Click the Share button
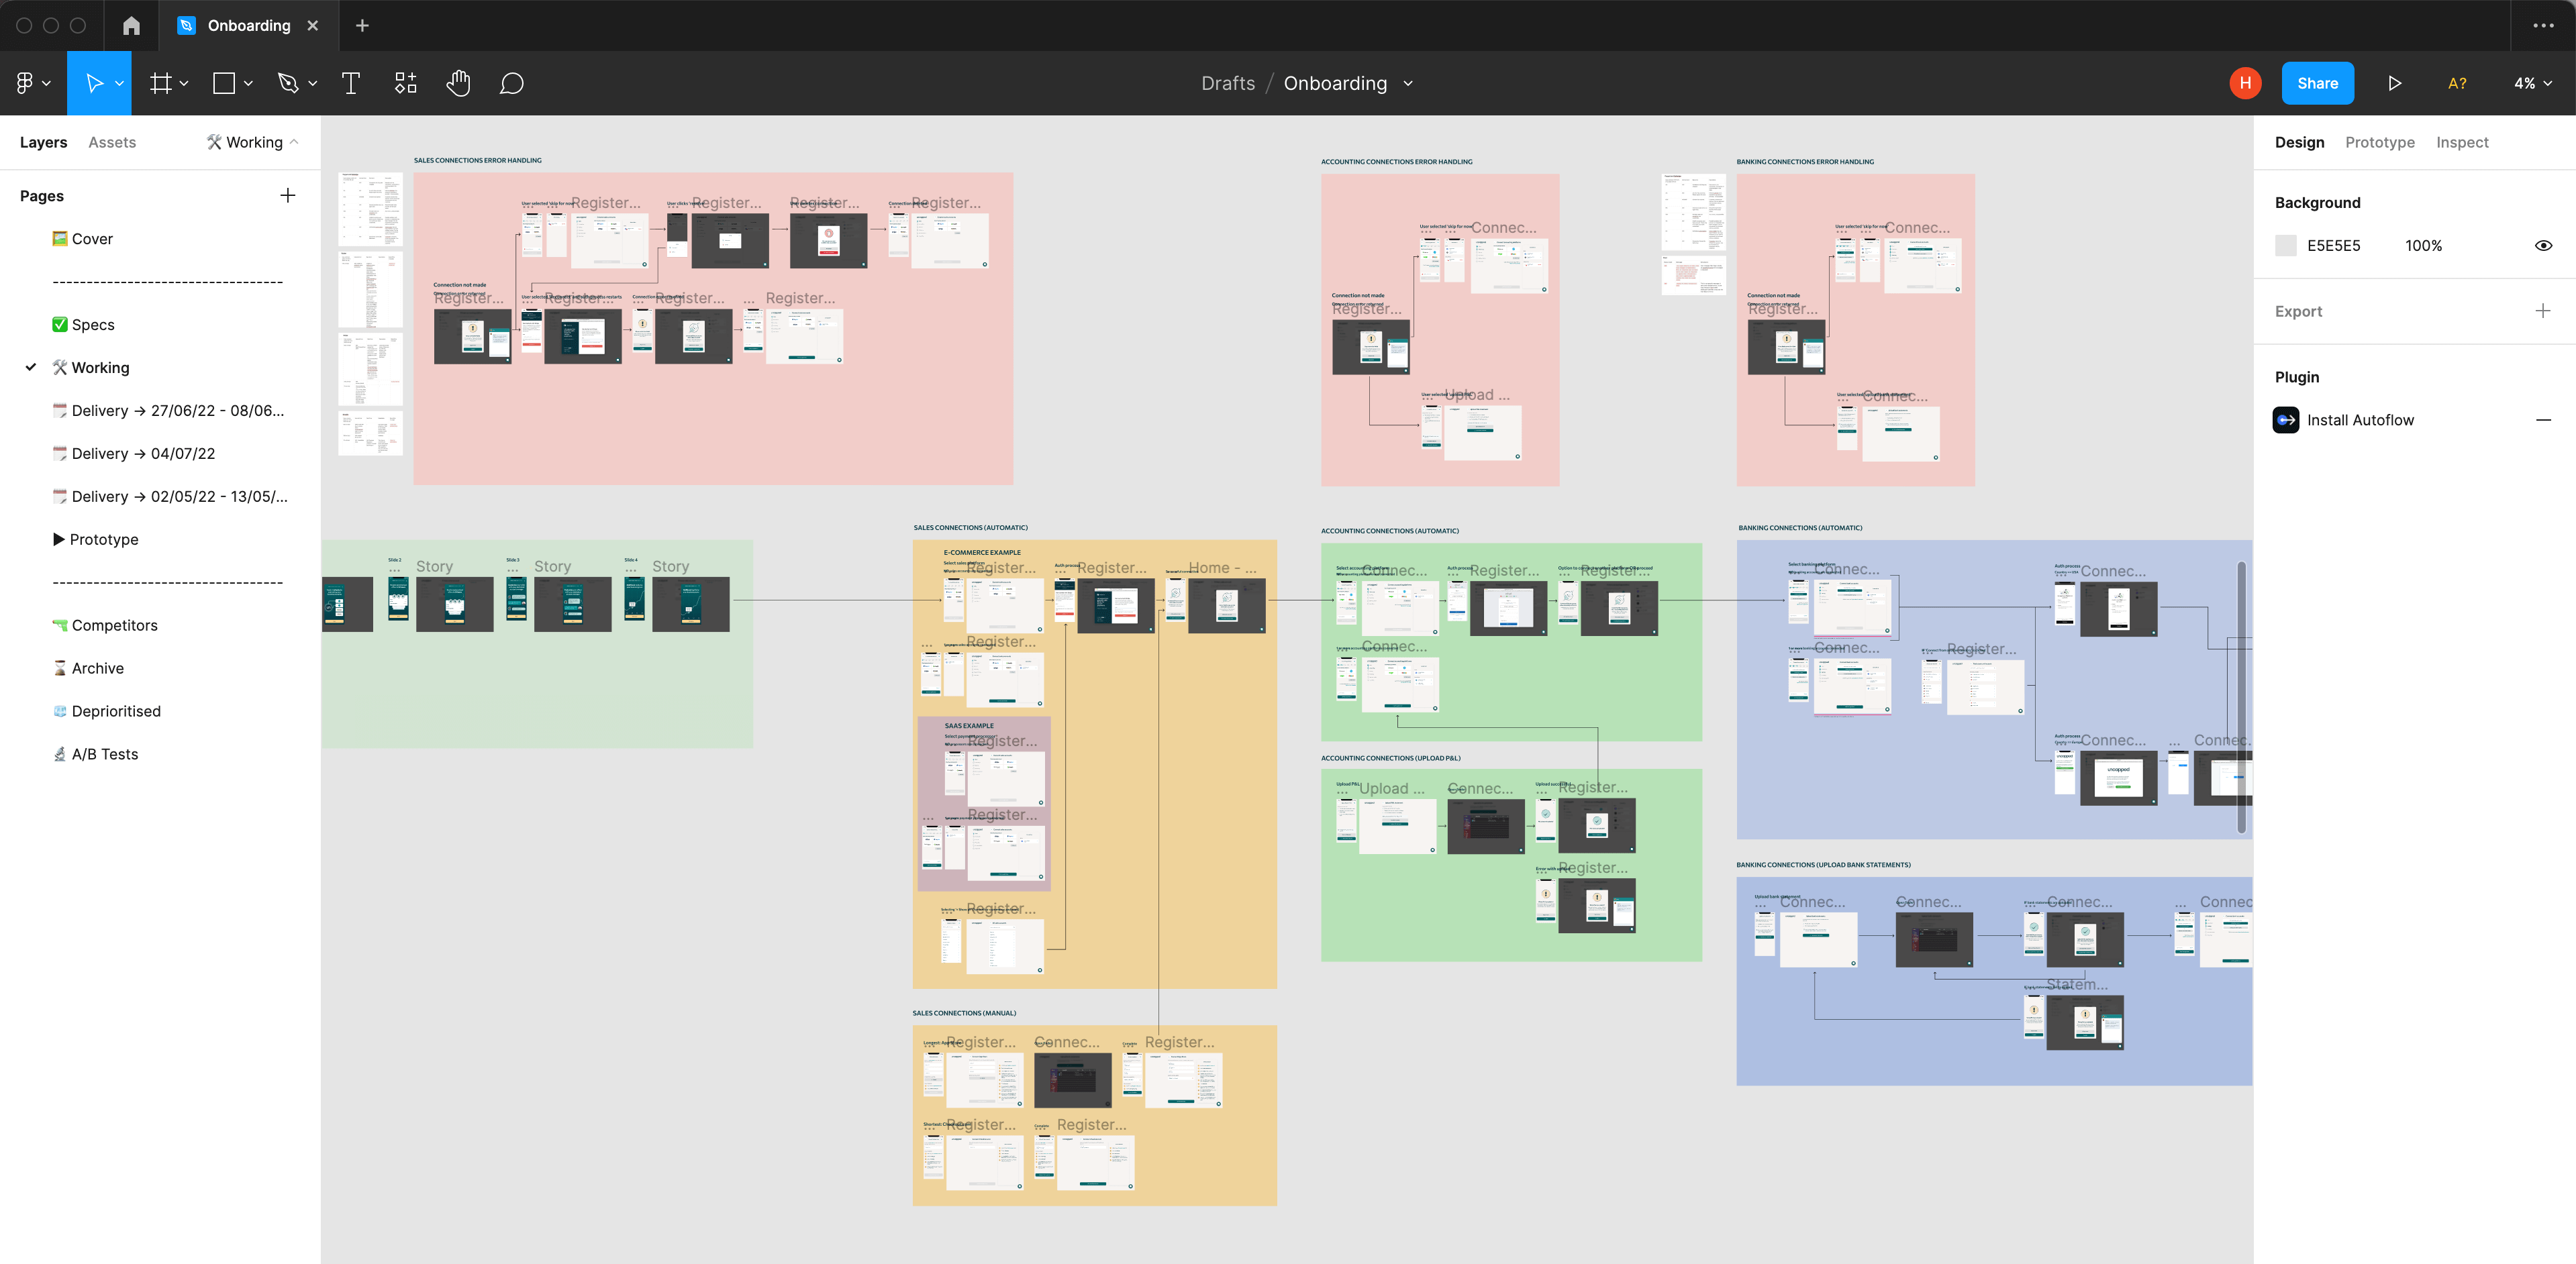Viewport: 2576px width, 1264px height. 2317,84
